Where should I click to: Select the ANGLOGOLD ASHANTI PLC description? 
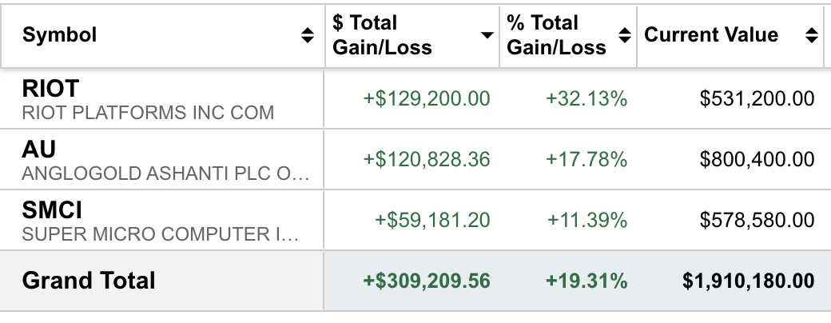pyautogui.click(x=165, y=173)
